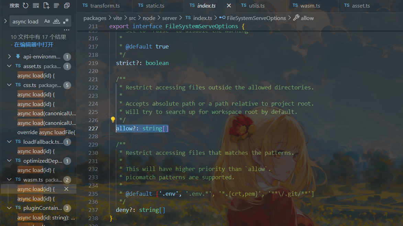The image size is (403, 226).
Task: Collapse the asset.ts result group
Action: 9,66
